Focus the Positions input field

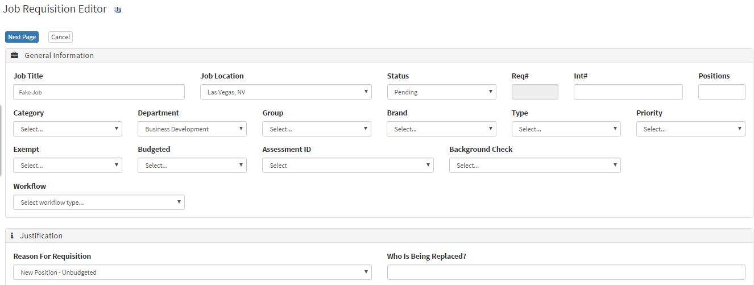tap(721, 92)
